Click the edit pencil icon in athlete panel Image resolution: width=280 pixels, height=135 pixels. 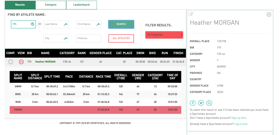(x=191, y=14)
